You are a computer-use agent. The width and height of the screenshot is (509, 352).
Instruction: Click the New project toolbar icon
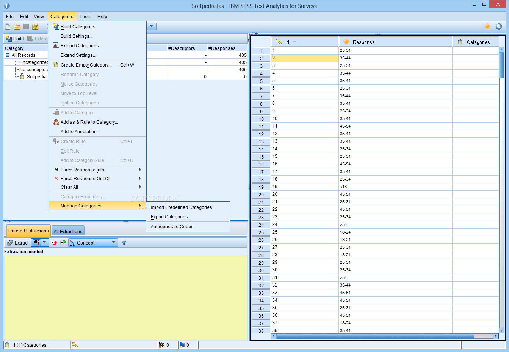click(8, 26)
